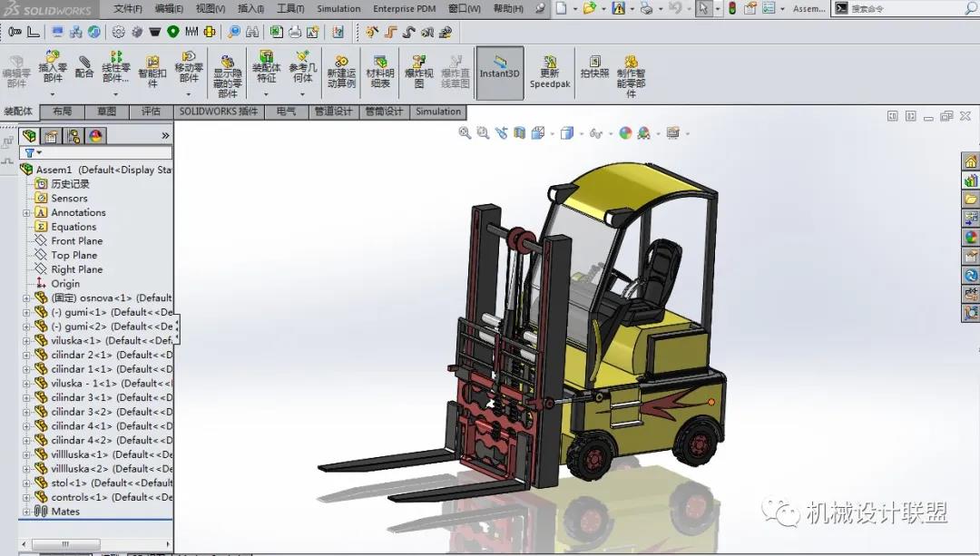The width and height of the screenshot is (980, 556).
Task: Select Sensors in the feature tree
Action: pos(69,199)
